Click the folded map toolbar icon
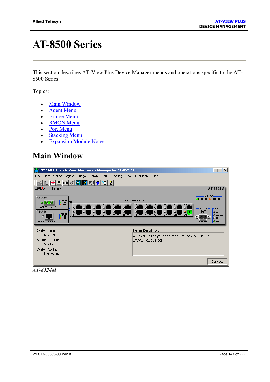The width and height of the screenshot is (270, 382). coord(91,183)
